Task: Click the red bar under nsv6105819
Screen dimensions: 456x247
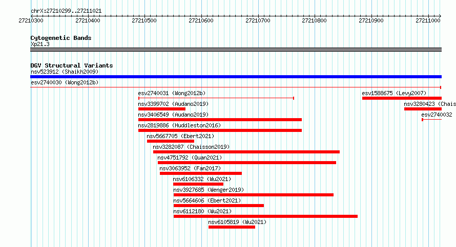Action: point(232,227)
